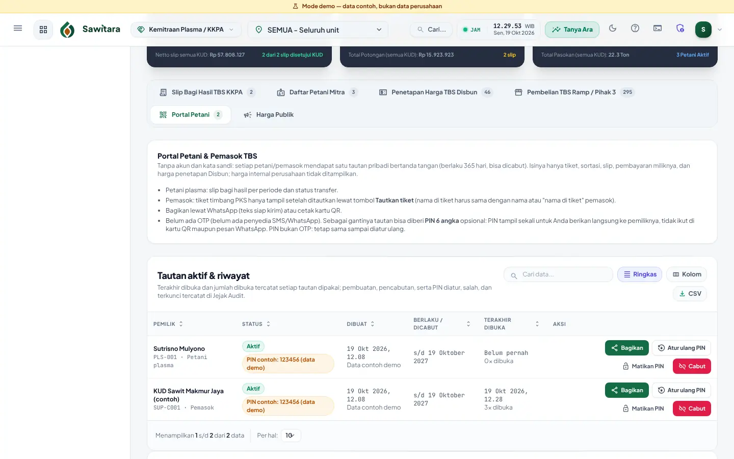Download the table as CSV

tap(690, 294)
